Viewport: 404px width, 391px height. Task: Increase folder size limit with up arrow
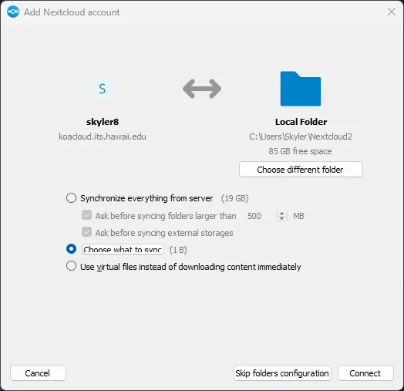(x=282, y=214)
